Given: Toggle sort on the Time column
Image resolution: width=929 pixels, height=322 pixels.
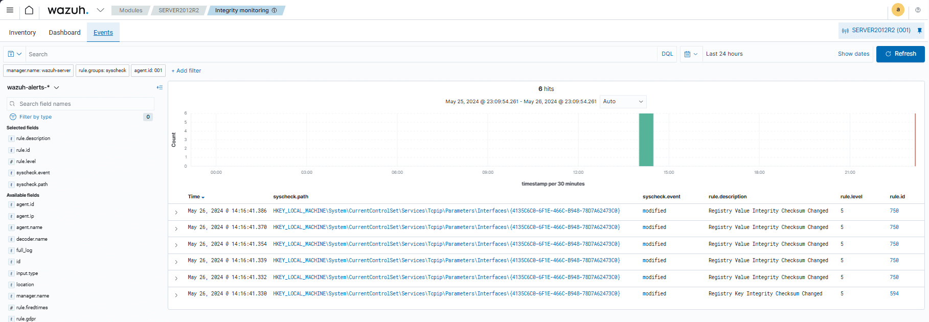Looking at the screenshot, I should click(196, 197).
